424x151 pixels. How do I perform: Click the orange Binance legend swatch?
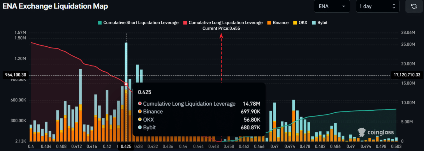click(x=269, y=23)
